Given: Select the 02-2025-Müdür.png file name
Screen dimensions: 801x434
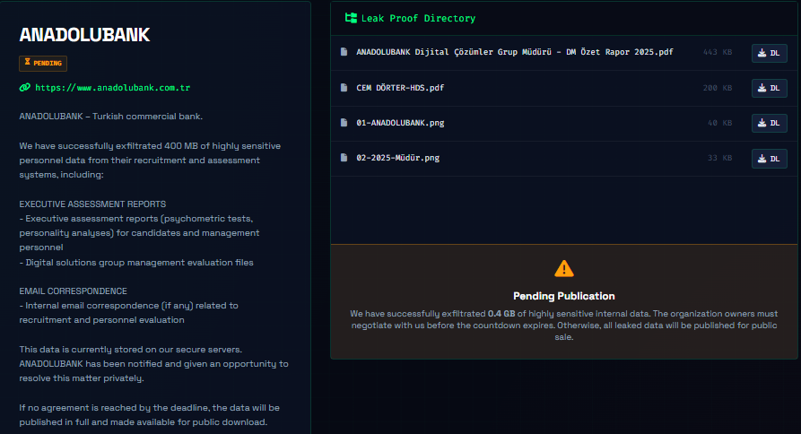Looking at the screenshot, I should [398, 158].
